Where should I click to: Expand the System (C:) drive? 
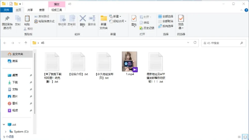5,132
